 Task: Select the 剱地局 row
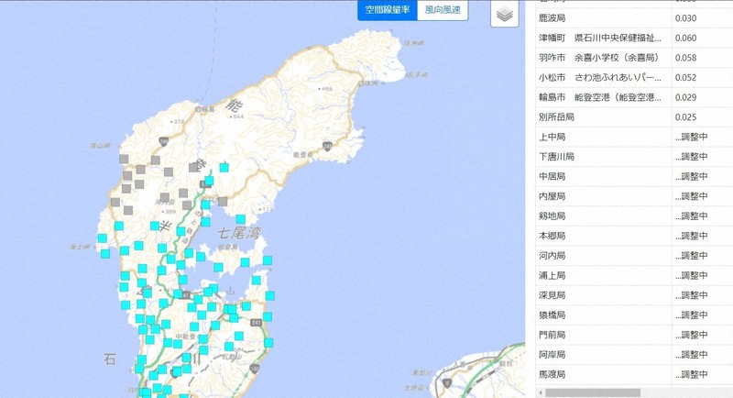(x=634, y=216)
